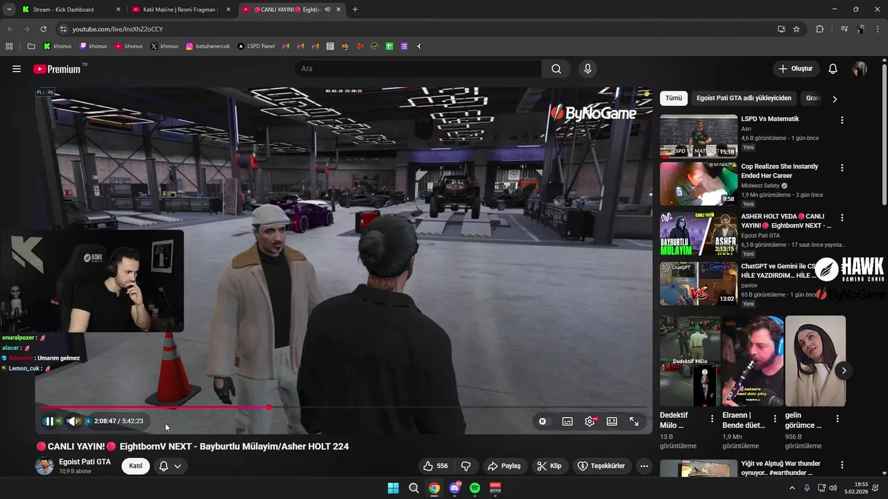Viewport: 888px width, 499px height.
Task: Open options for Yiğit ve Alptuğ video
Action: pyautogui.click(x=842, y=465)
